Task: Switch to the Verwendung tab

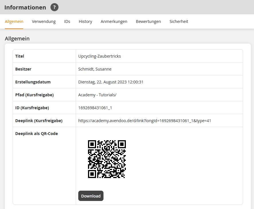Action: pos(44,22)
